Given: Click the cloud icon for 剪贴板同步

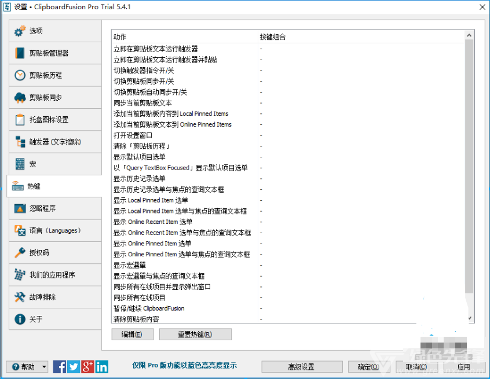Looking at the screenshot, I should (x=20, y=97).
